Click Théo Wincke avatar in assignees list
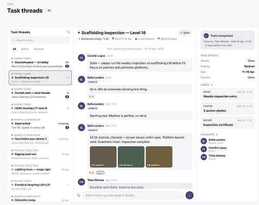Viewport: 259px width, 205px height. pyautogui.click(x=204, y=157)
